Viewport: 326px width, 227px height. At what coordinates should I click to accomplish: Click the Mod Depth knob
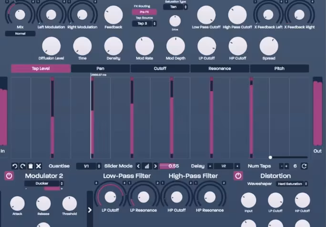point(175,46)
